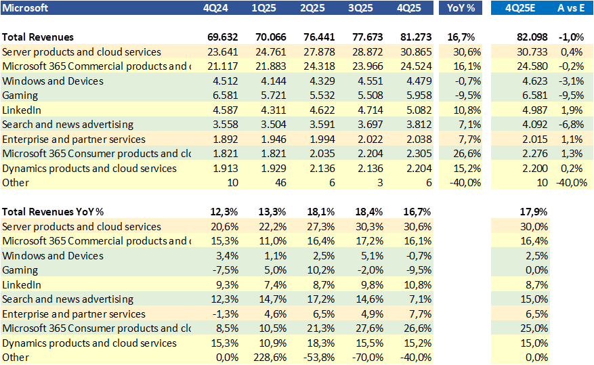Viewport: 594px width, 365px height.
Task: Click the Total Revenues cell 77.673
Action: [368, 37]
